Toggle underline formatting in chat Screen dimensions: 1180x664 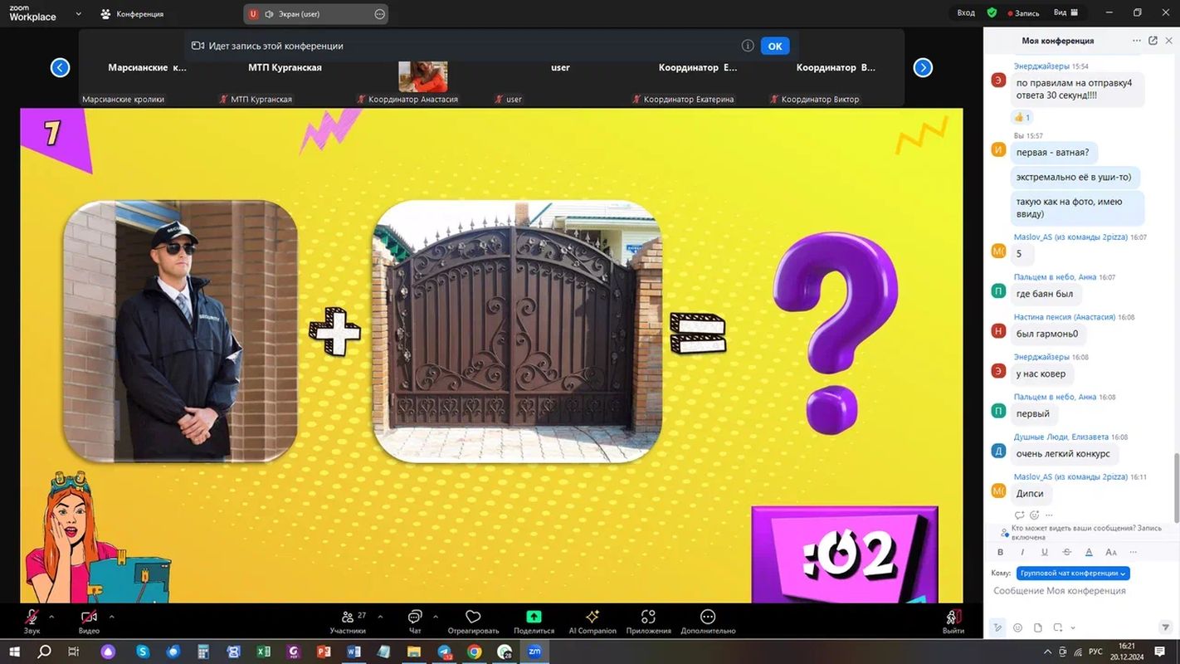coord(1045,552)
